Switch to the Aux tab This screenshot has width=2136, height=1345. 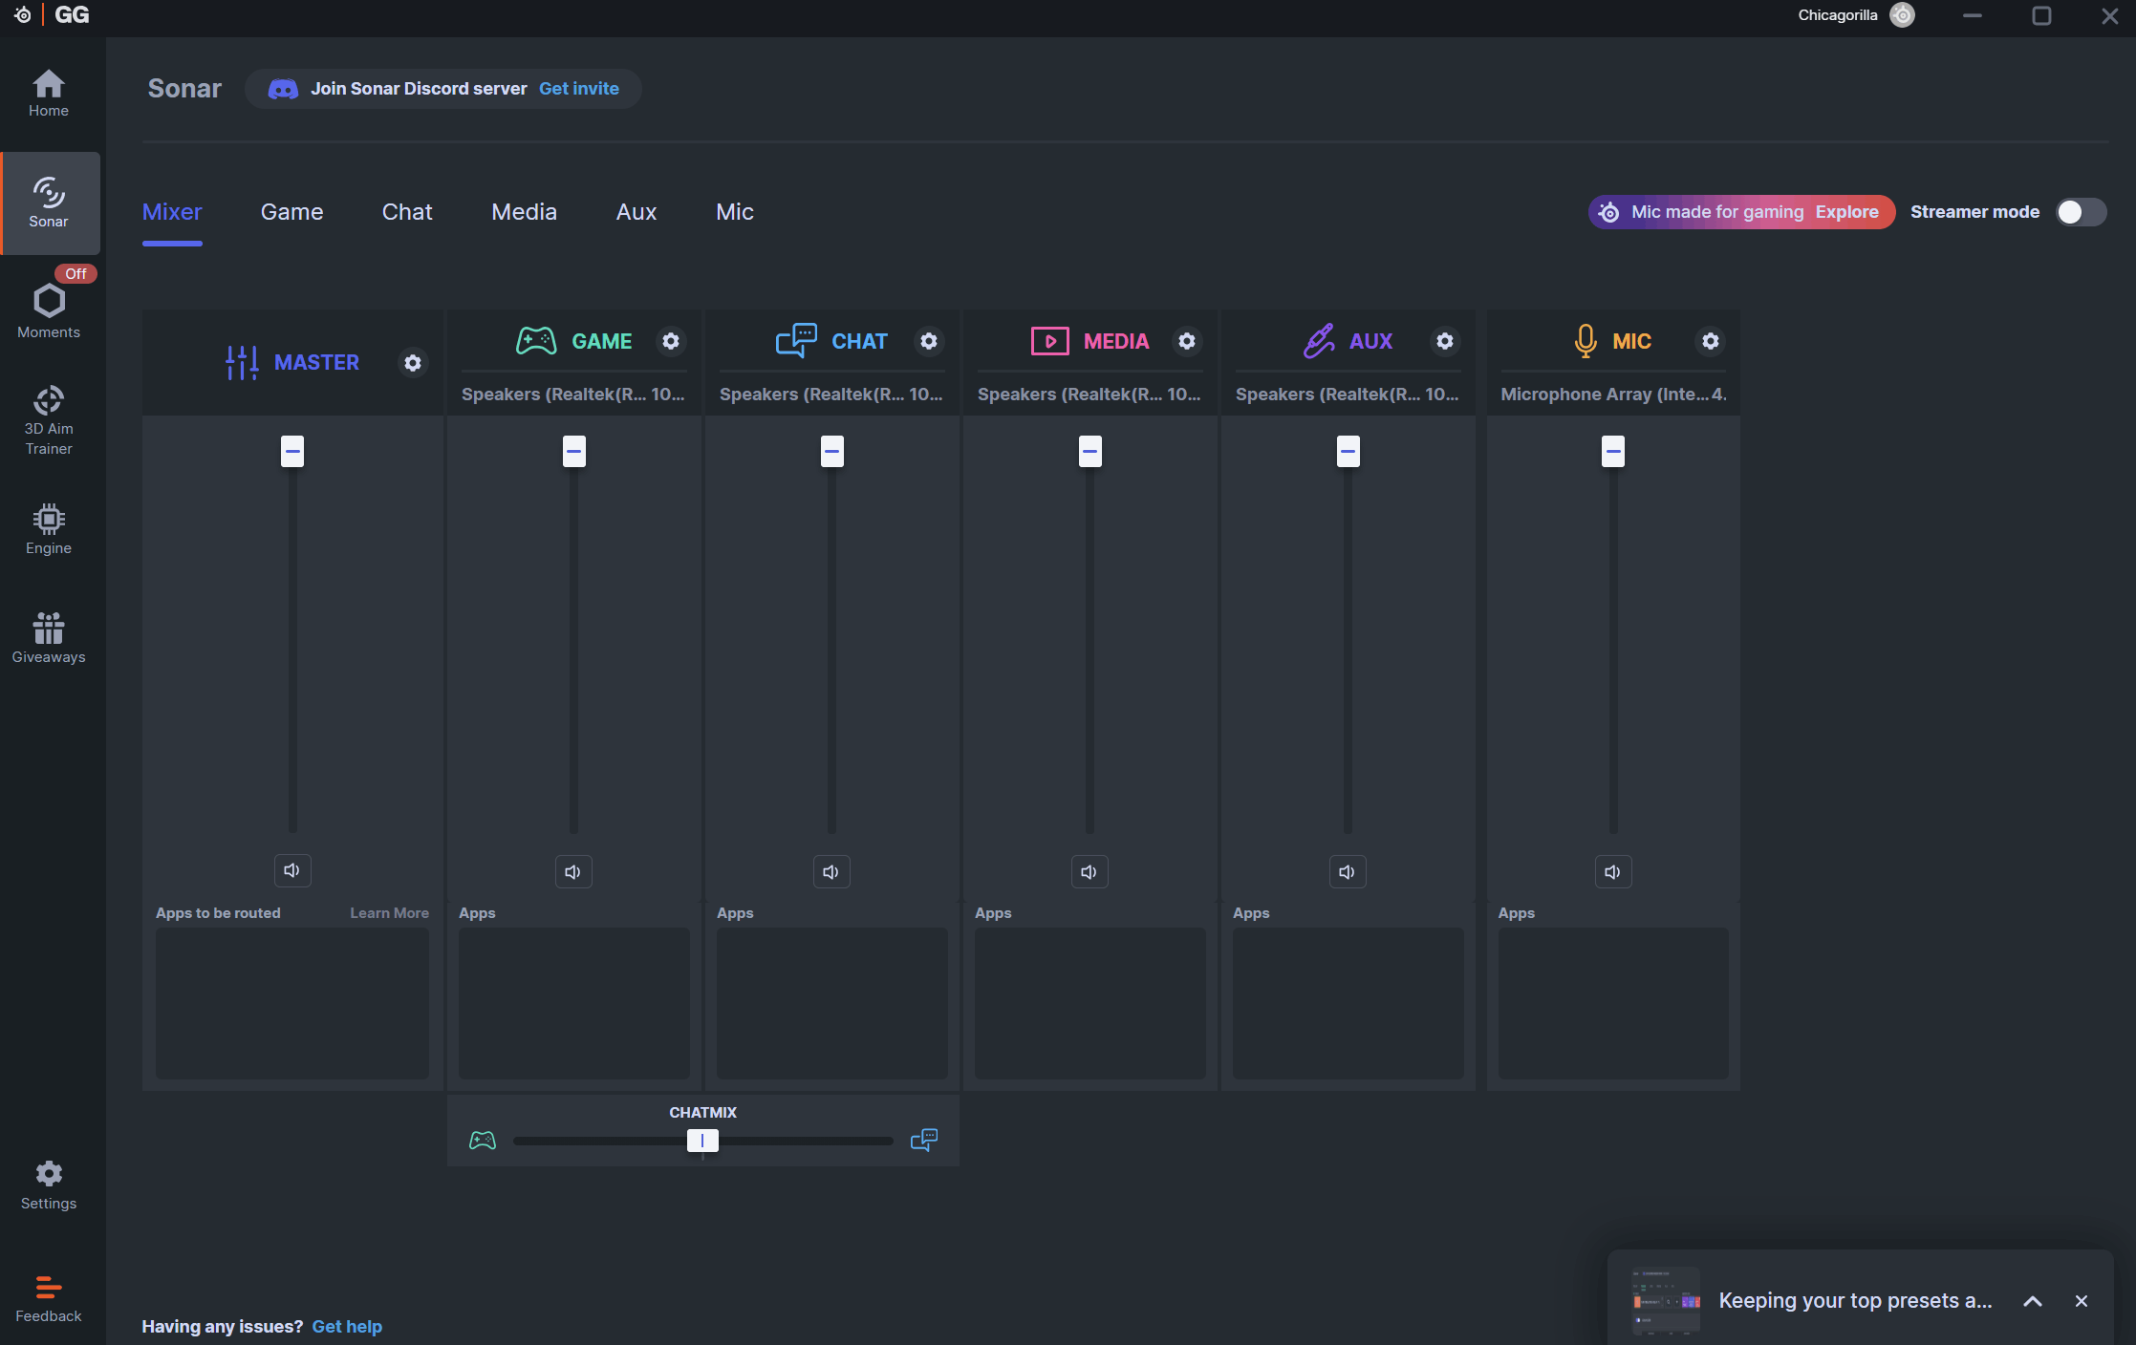point(636,212)
